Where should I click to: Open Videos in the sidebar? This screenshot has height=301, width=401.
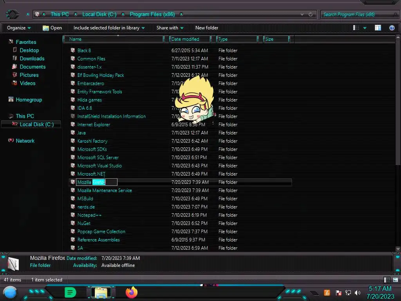tap(28, 83)
